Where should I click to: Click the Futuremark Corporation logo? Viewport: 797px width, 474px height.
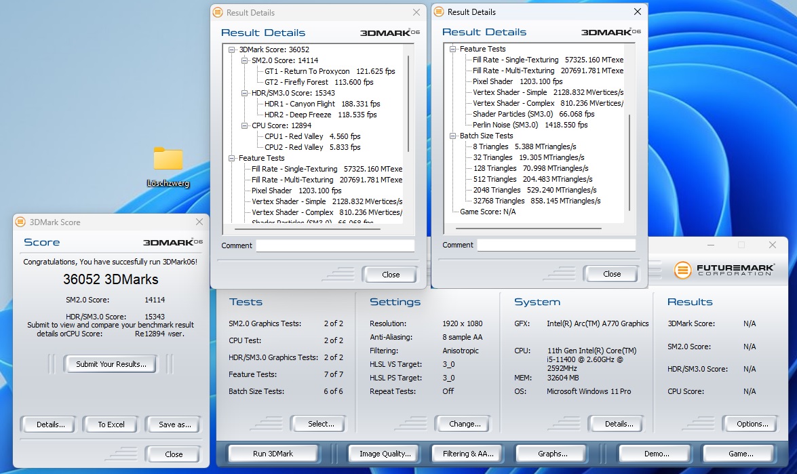point(724,270)
